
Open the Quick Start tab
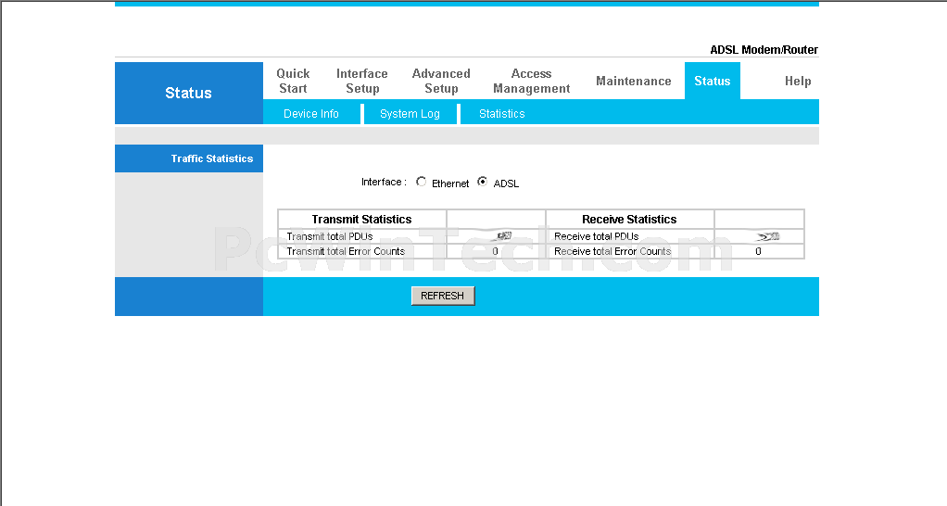tap(293, 81)
